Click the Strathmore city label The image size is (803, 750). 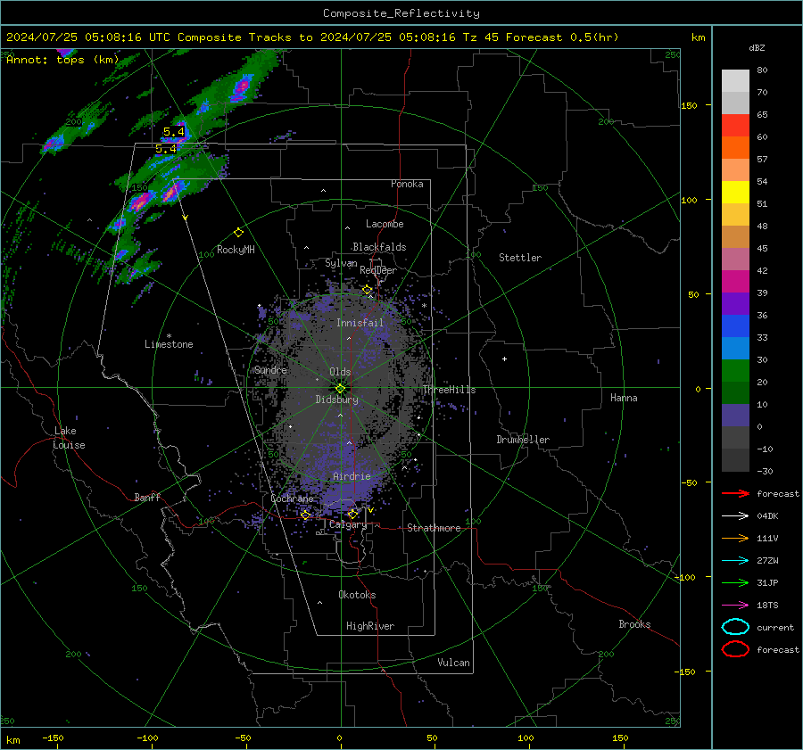coord(434,528)
